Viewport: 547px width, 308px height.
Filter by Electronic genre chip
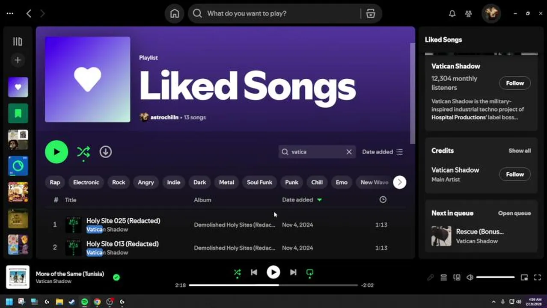pyautogui.click(x=86, y=182)
